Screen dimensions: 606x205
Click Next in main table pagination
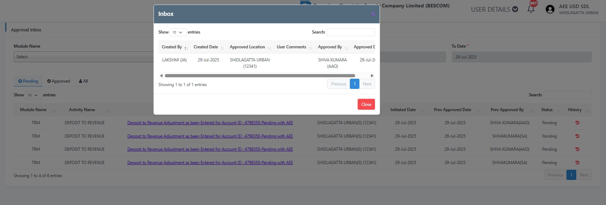click(x=584, y=175)
